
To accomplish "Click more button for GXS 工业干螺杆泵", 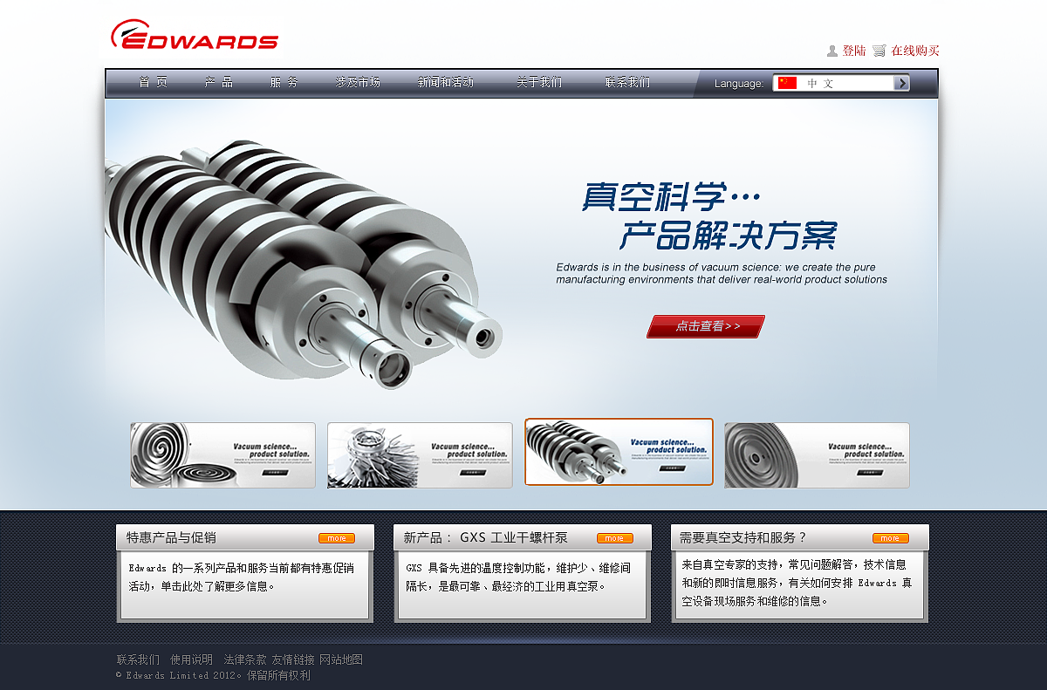I will click(615, 538).
